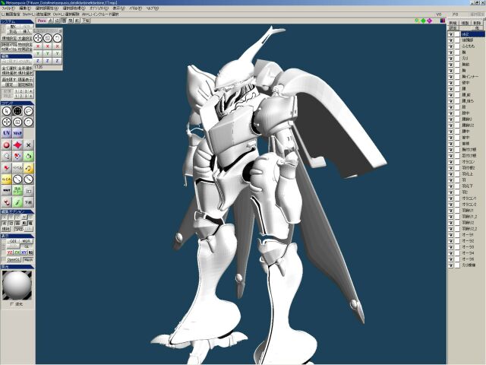Toggle visibility of オーラ1 object
Screen dimensions: 486x365
451,235
